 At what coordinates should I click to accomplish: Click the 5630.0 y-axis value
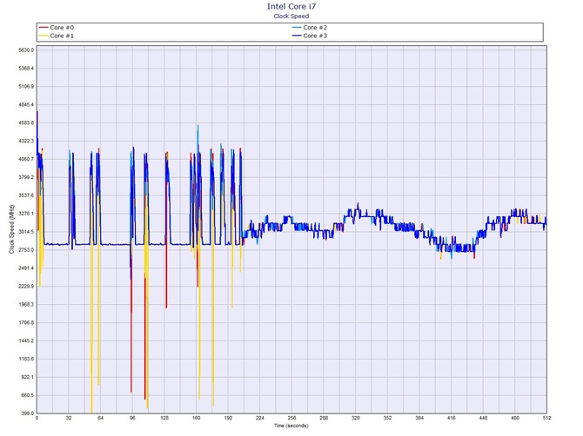[x=26, y=50]
